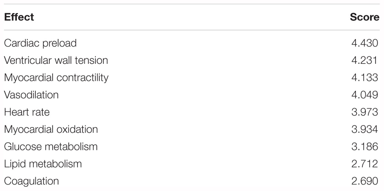Click the score value 3.186
The height and width of the screenshot is (191, 384).
365,147
